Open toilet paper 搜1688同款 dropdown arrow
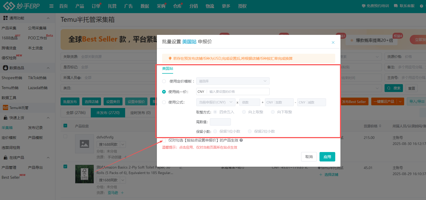 123,180
